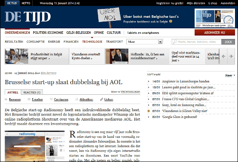Open the Politiek & Economie menu section
The height and width of the screenshot is (162, 238).
(x=48, y=33)
